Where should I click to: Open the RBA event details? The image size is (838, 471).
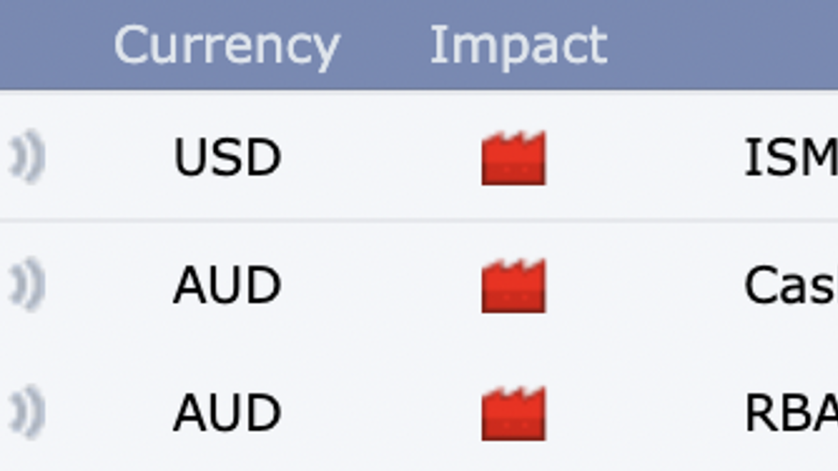[791, 413]
